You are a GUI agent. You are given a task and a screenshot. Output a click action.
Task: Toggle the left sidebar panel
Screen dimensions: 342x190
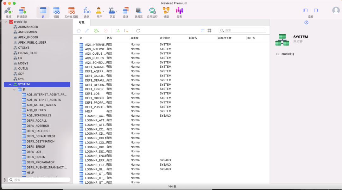305,10
